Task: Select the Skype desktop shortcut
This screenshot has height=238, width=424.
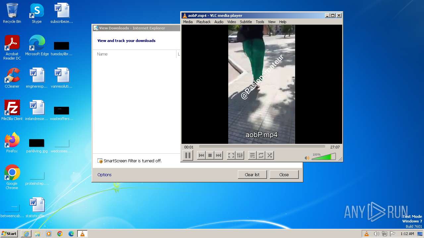Action: 37,13
